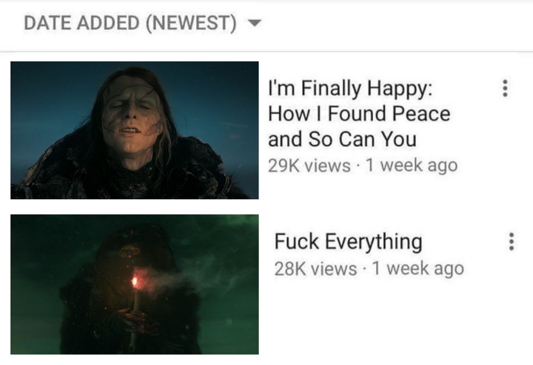533x365 pixels.
Task: Select the 28K views · 1 week ago line
Action: click(369, 269)
